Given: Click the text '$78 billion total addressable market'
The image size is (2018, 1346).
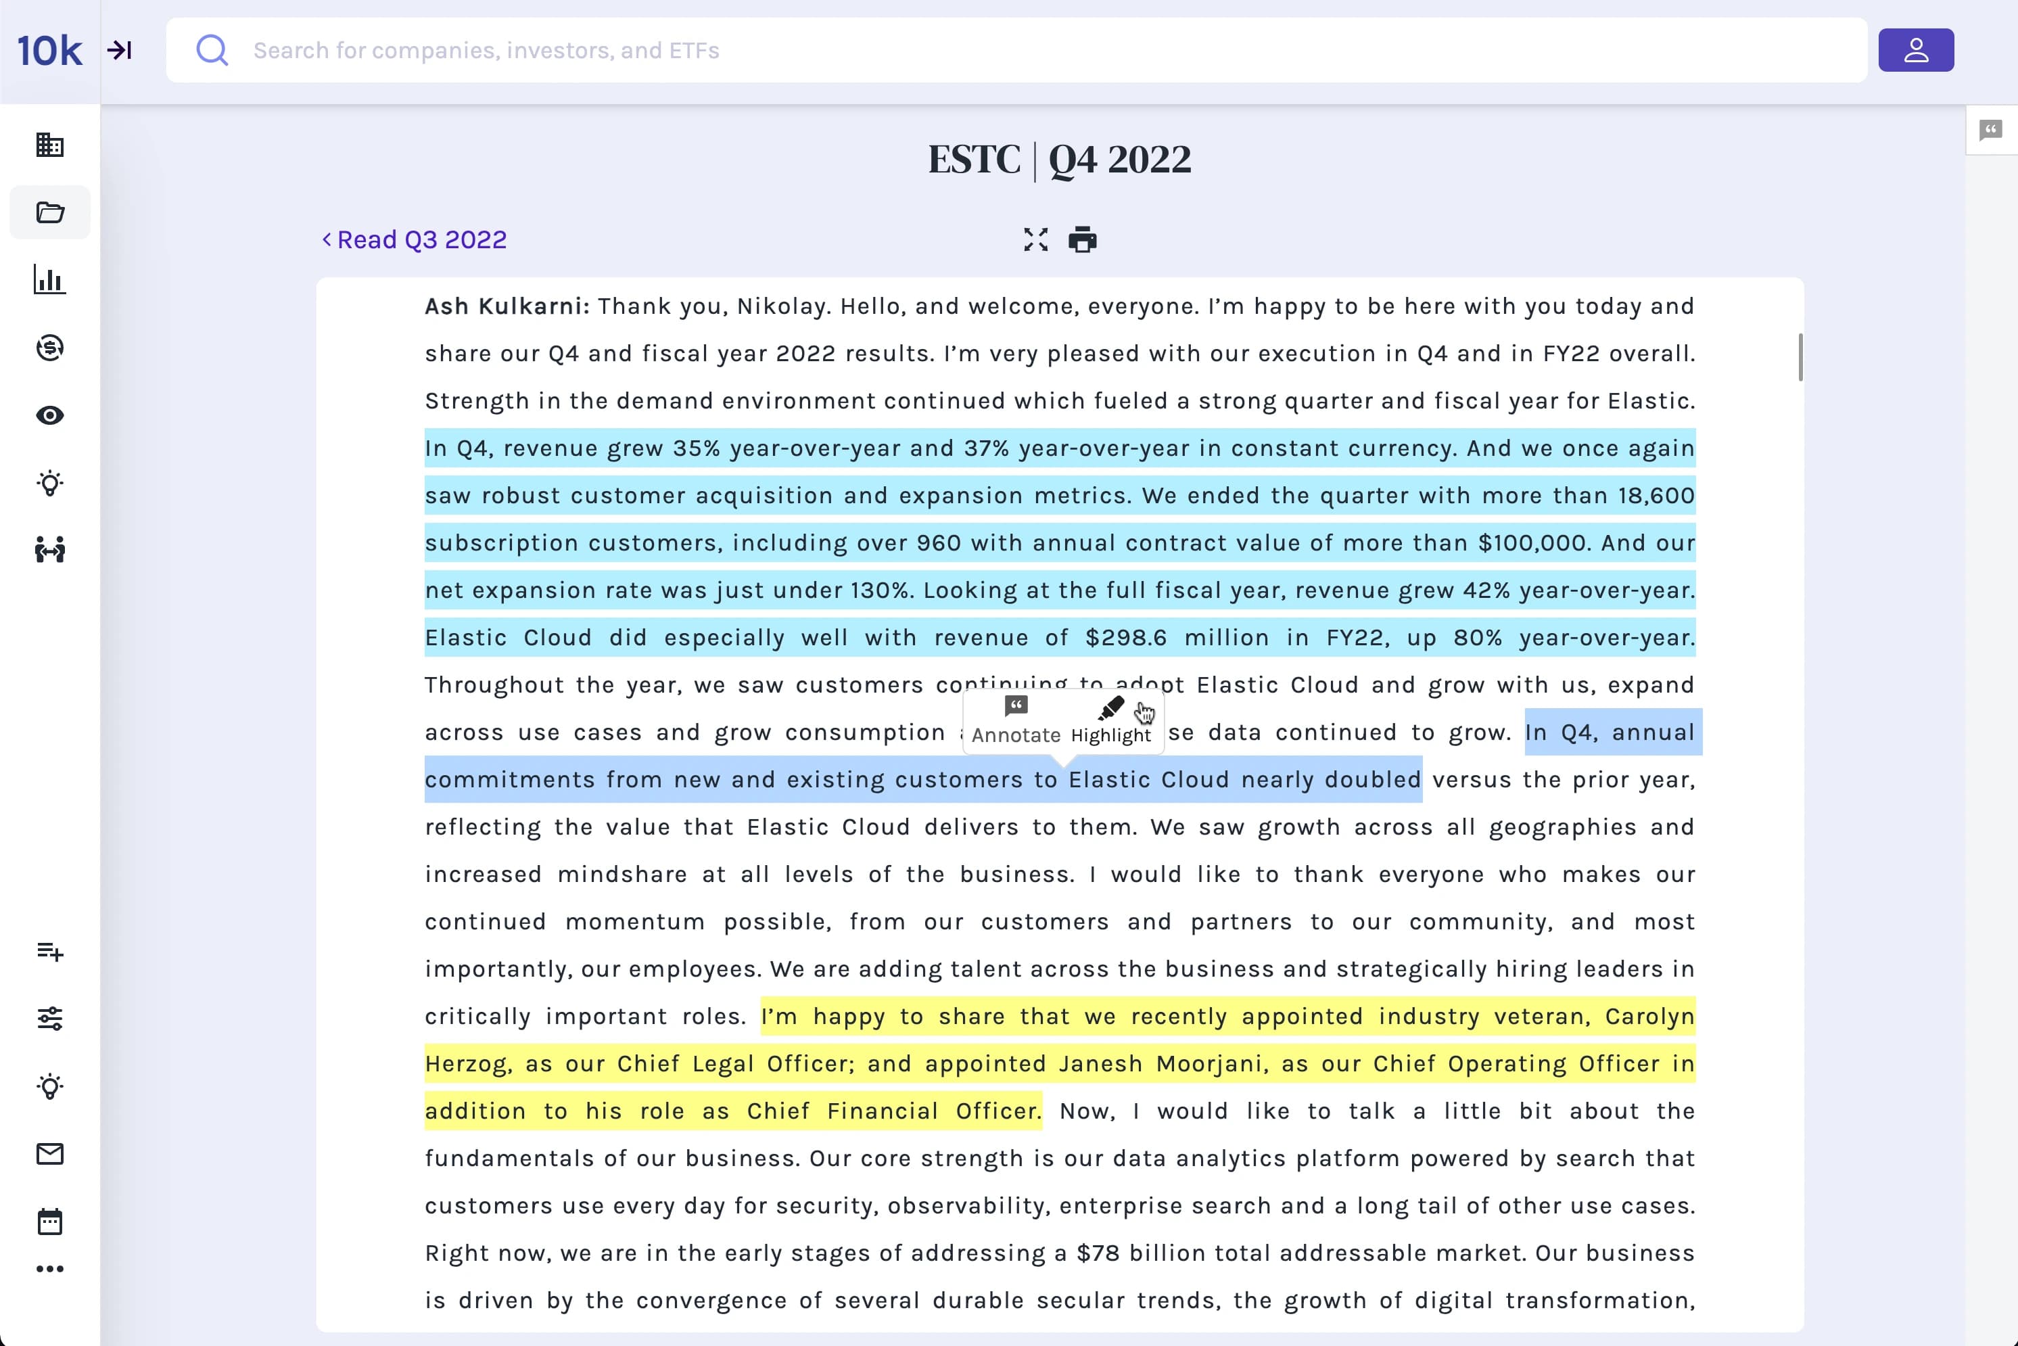Looking at the screenshot, I should tap(1301, 1253).
